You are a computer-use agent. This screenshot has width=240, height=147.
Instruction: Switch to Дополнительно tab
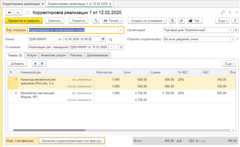pyautogui.click(x=97, y=55)
